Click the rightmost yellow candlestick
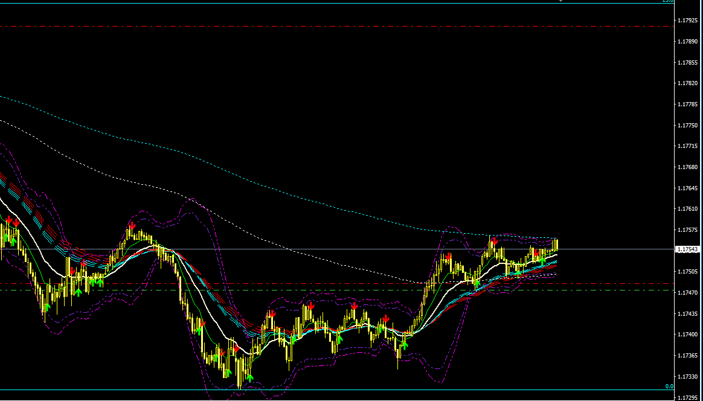703x401 pixels. pyautogui.click(x=556, y=245)
